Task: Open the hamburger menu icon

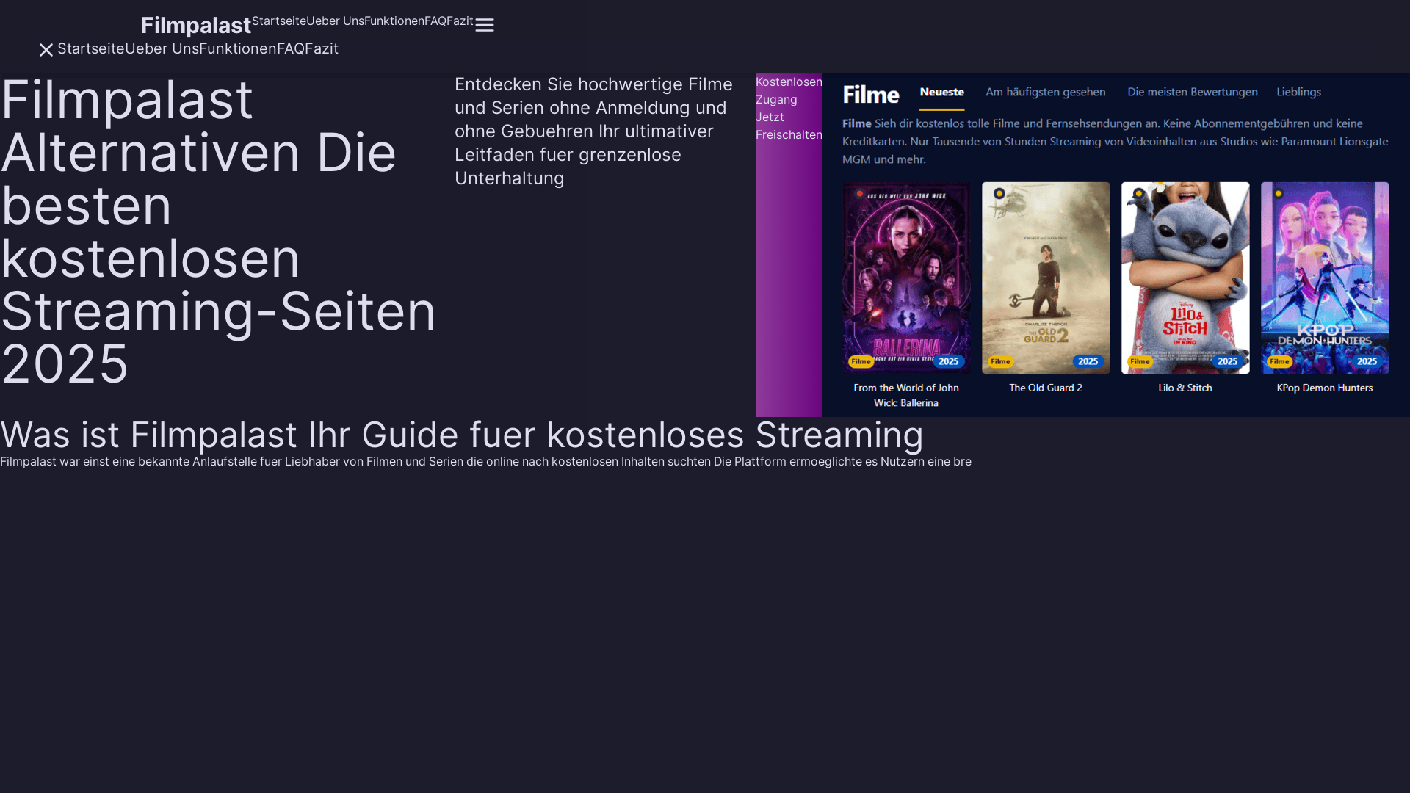Action: 485,25
